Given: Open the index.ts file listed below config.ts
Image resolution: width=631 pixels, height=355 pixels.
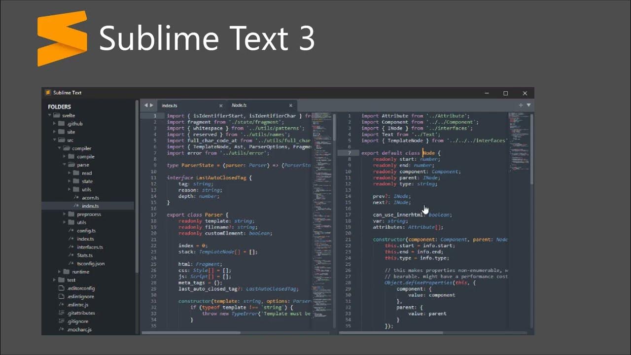Looking at the screenshot, I should pyautogui.click(x=85, y=239).
